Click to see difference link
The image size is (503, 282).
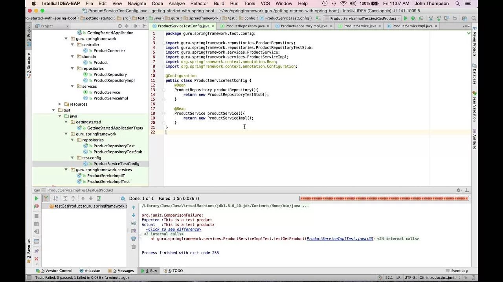coord(174,229)
